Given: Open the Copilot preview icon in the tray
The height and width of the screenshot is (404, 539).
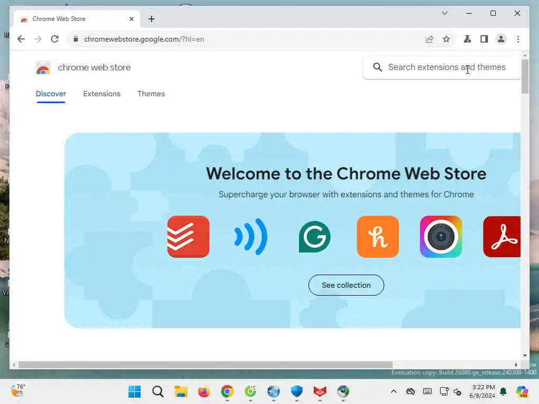Looking at the screenshot, I should point(522,391).
